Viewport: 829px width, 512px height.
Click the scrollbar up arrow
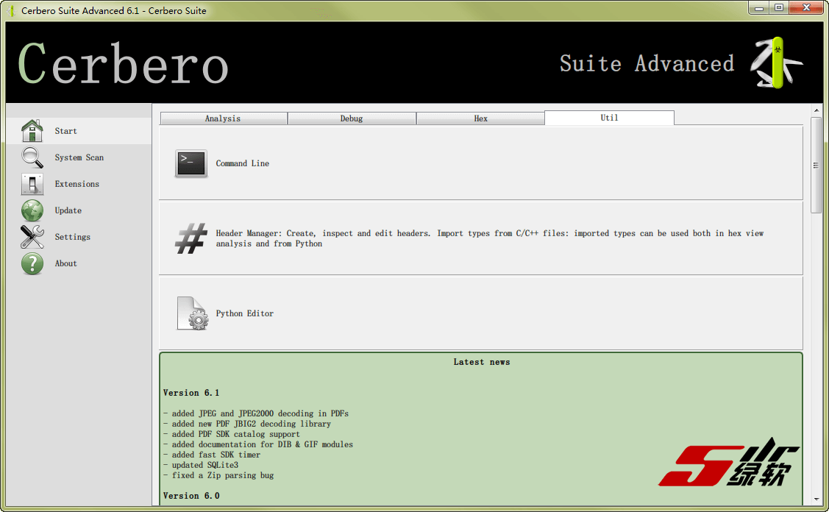click(x=816, y=110)
